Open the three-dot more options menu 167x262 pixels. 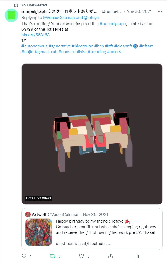tap(160, 11)
